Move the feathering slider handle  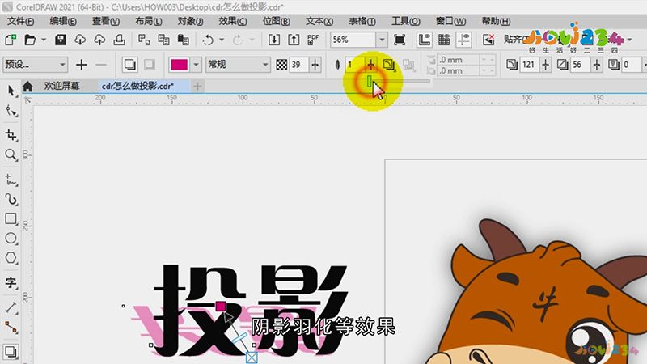[x=370, y=82]
